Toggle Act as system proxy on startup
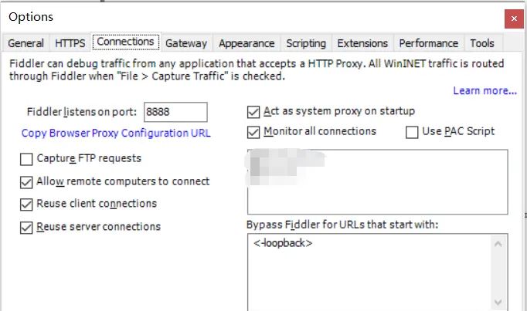This screenshot has height=311, width=527. pos(253,111)
